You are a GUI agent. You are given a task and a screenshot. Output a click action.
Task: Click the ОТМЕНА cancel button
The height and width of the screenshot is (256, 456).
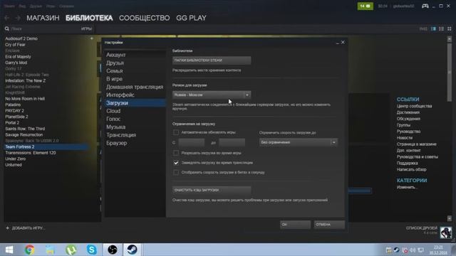pyautogui.click(x=329, y=225)
